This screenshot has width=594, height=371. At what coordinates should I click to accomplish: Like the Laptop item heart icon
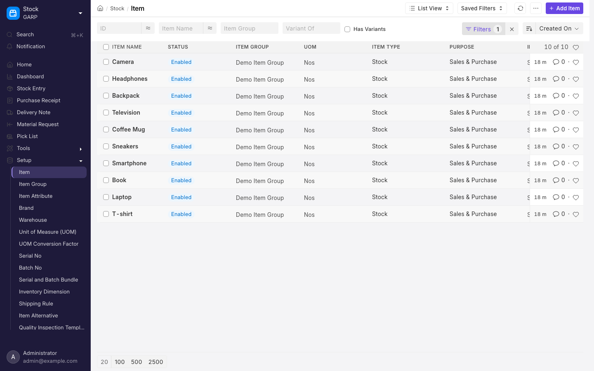576,197
